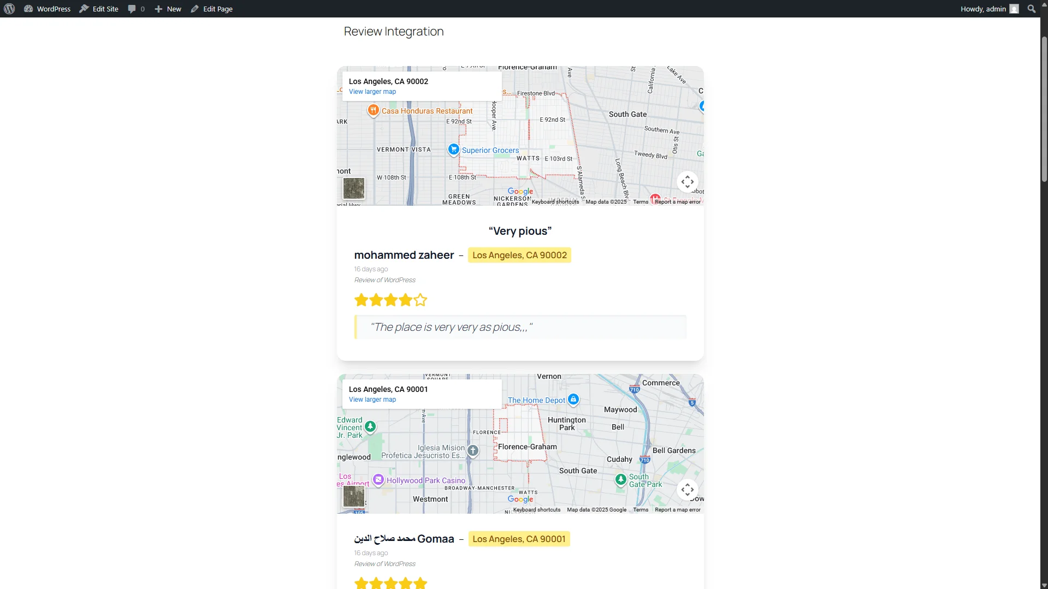The image size is (1048, 589).
Task: Click the admin avatar image
Action: tap(1014, 9)
